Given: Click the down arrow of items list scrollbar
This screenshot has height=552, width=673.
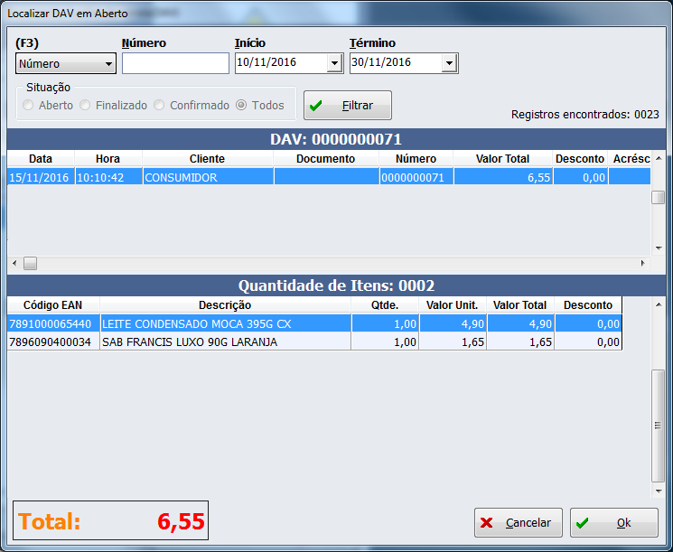Looking at the screenshot, I should click(x=658, y=491).
